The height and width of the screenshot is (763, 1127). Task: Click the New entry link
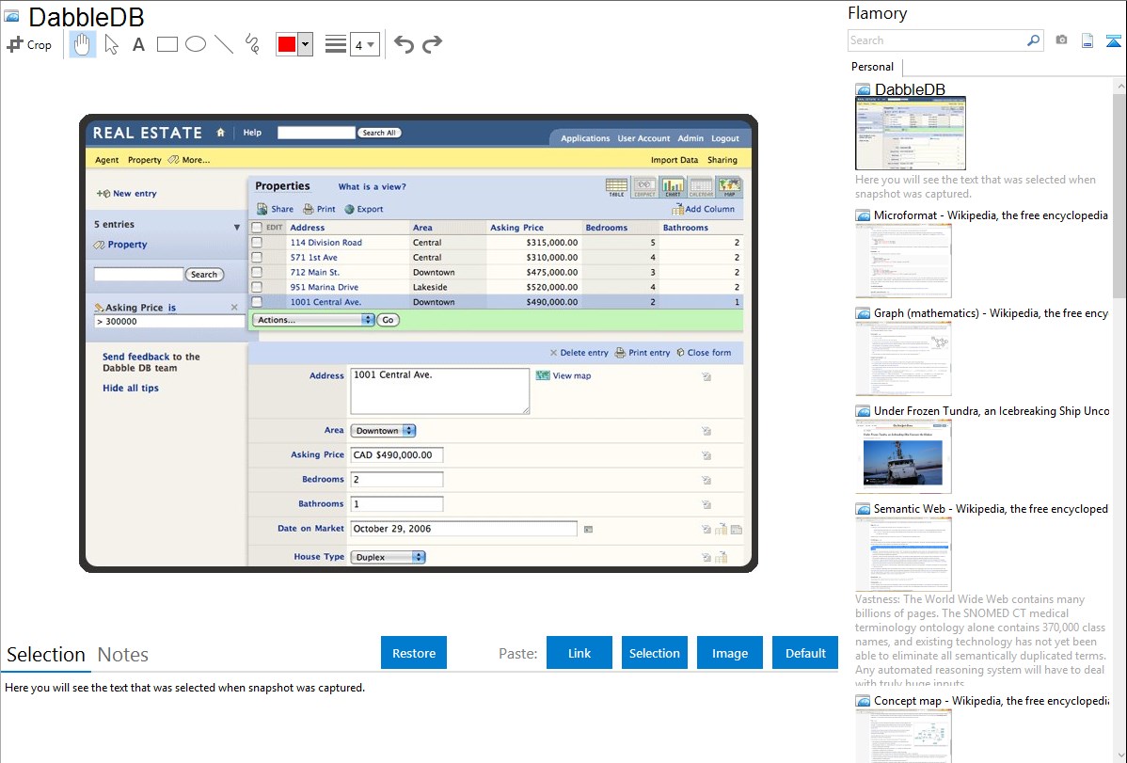pos(127,194)
